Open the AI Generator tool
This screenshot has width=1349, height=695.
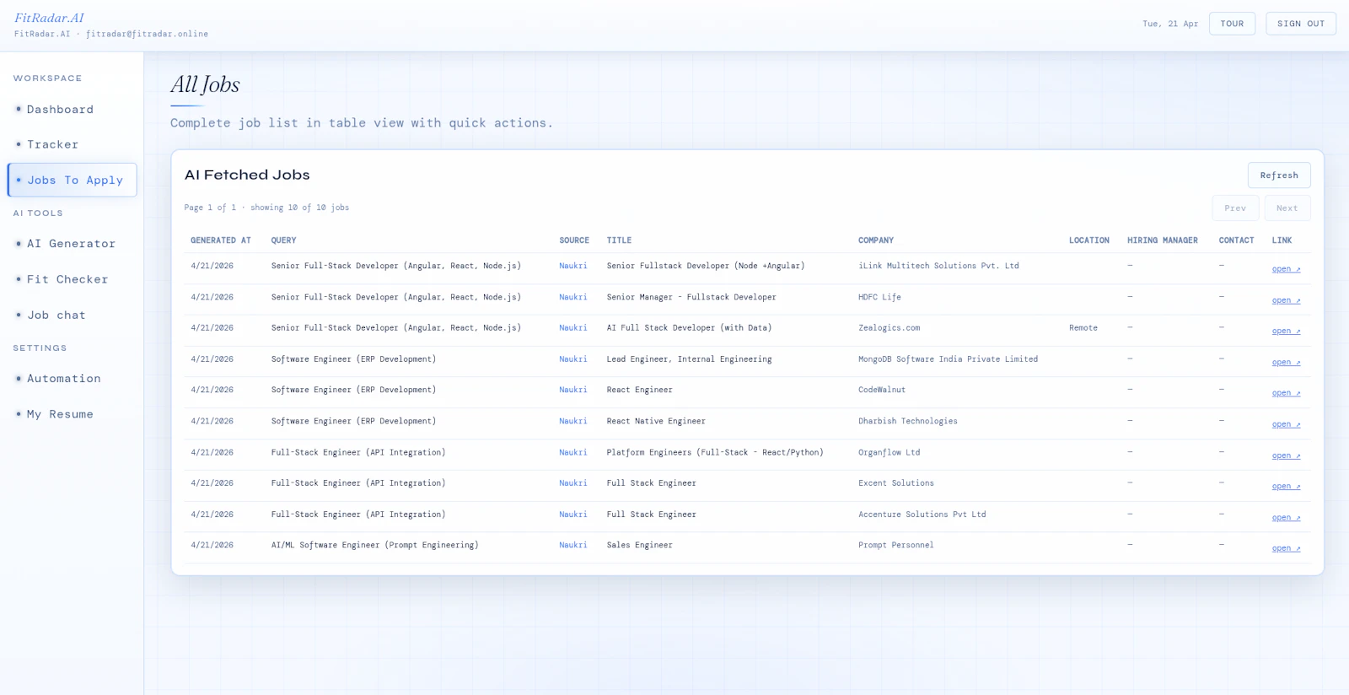pyautogui.click(x=72, y=244)
